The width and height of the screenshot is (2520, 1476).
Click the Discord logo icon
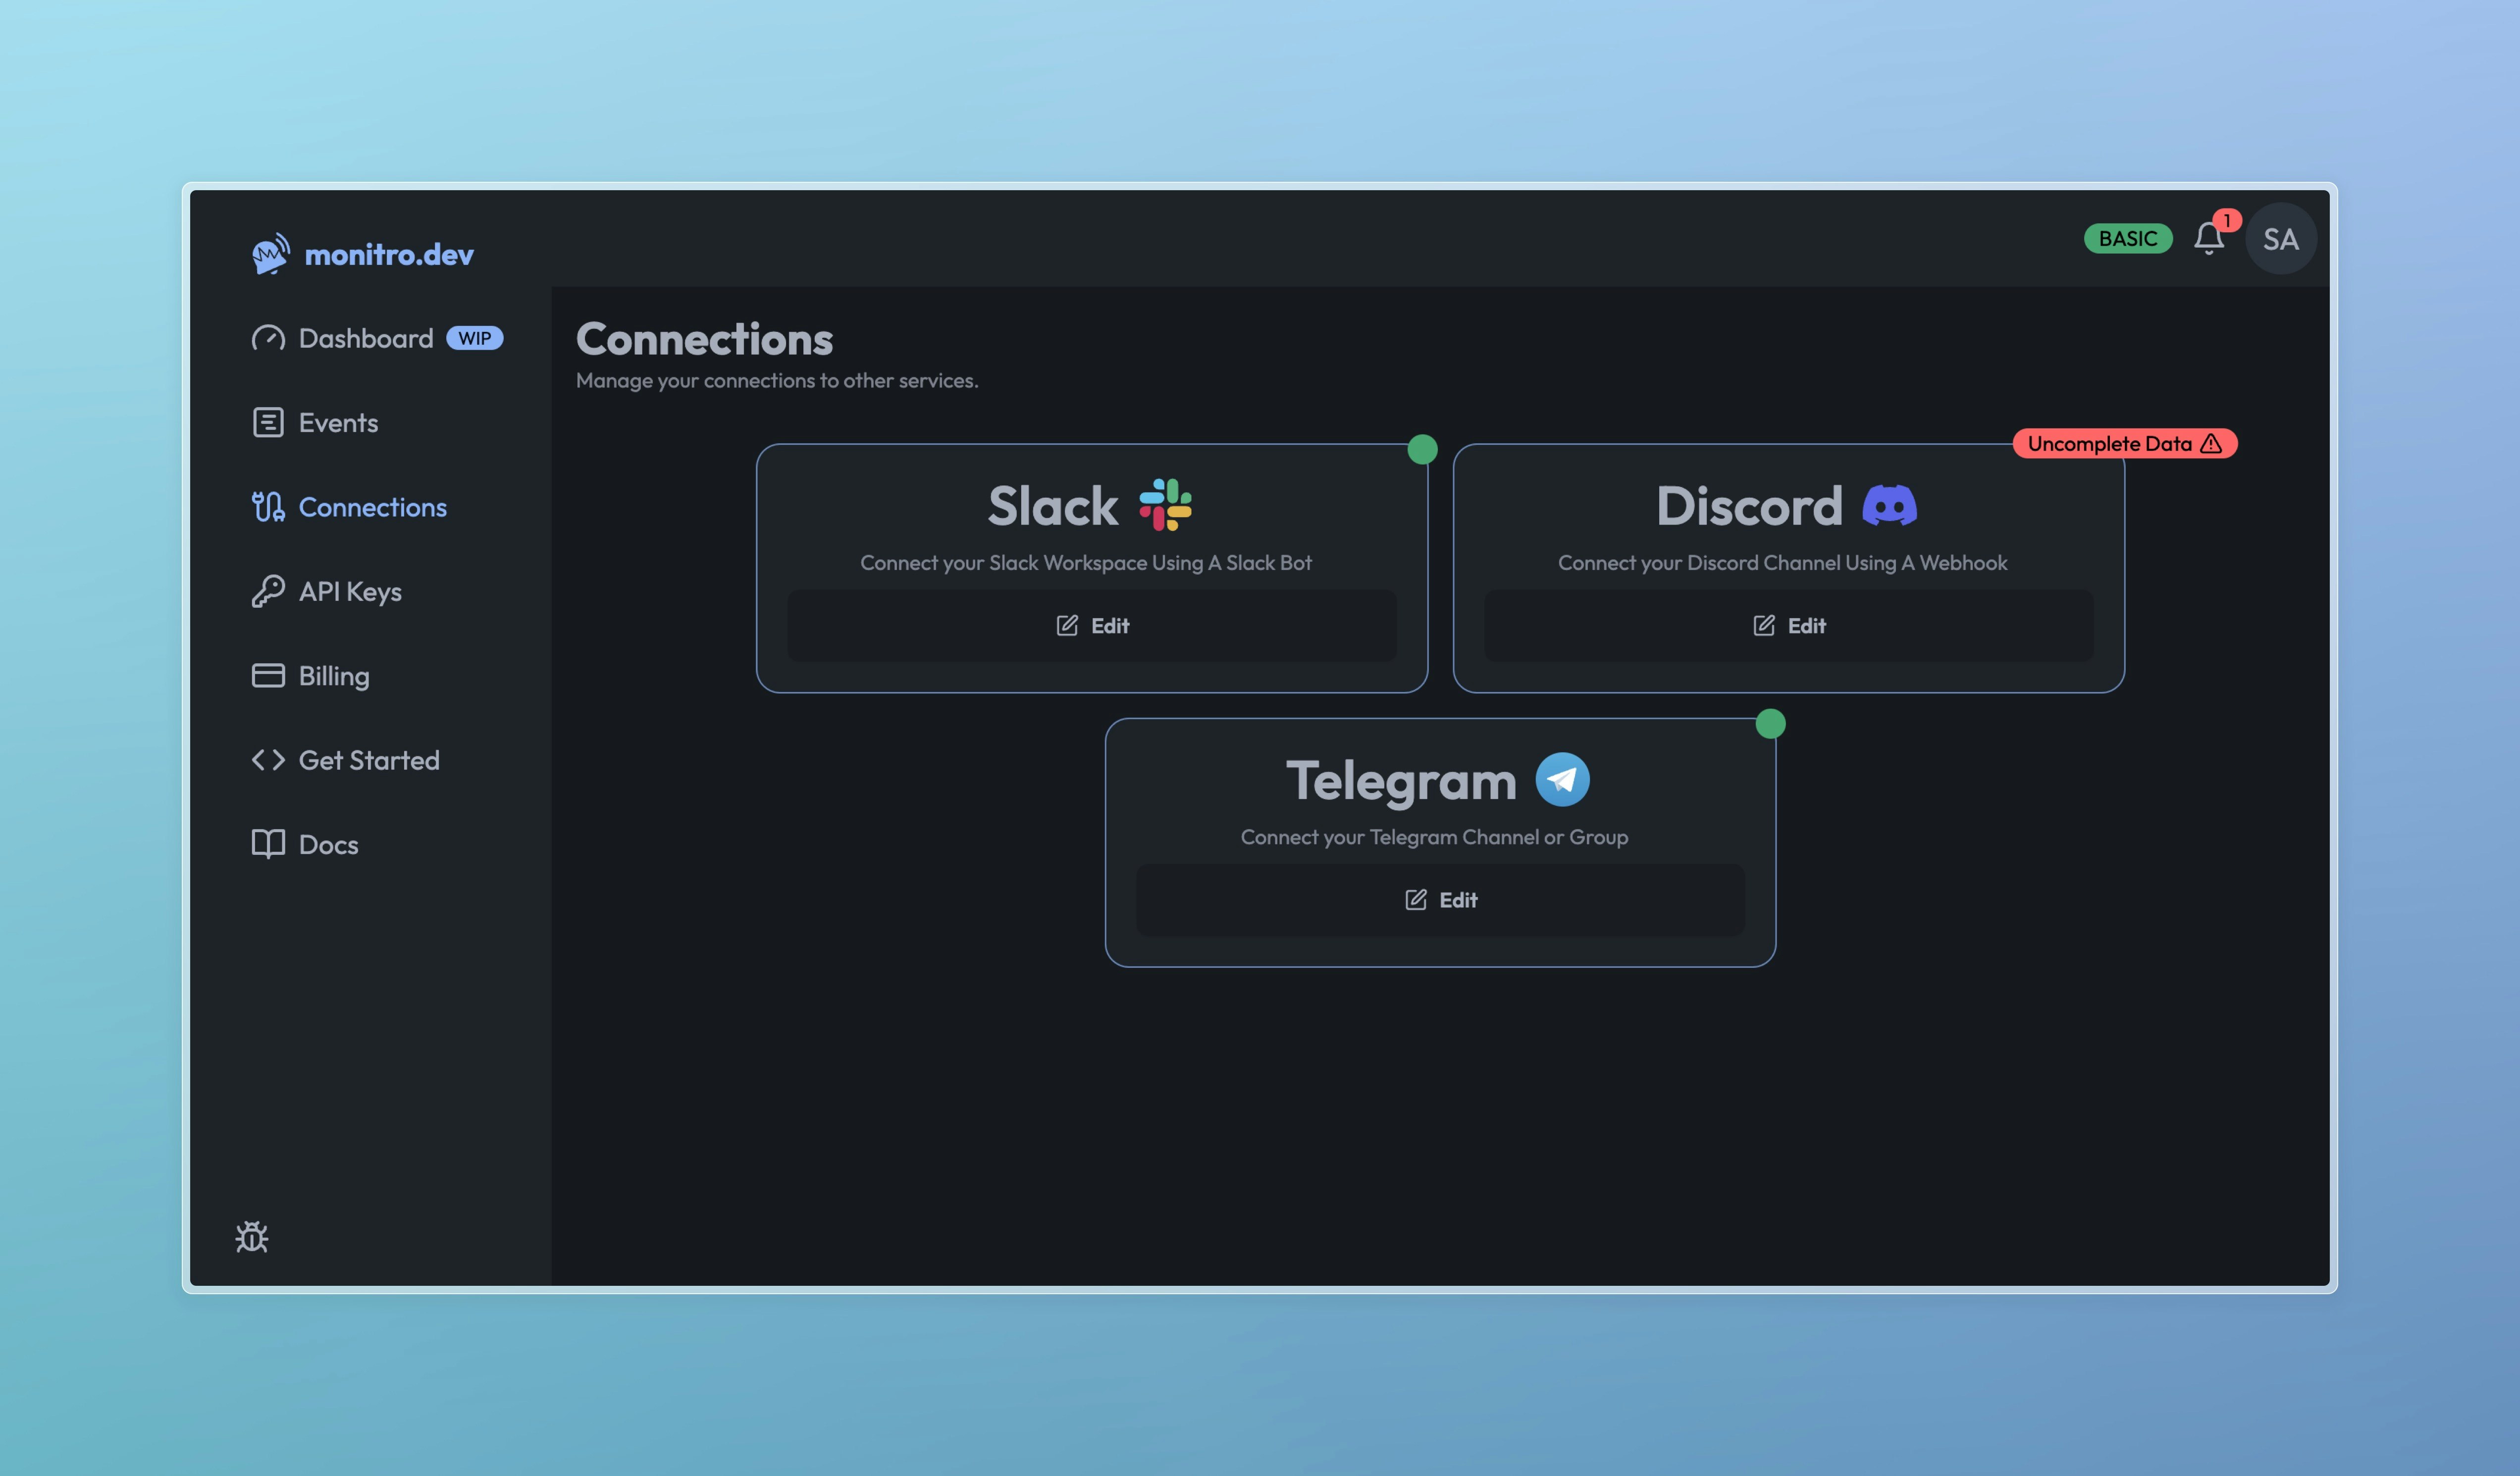coord(1890,505)
